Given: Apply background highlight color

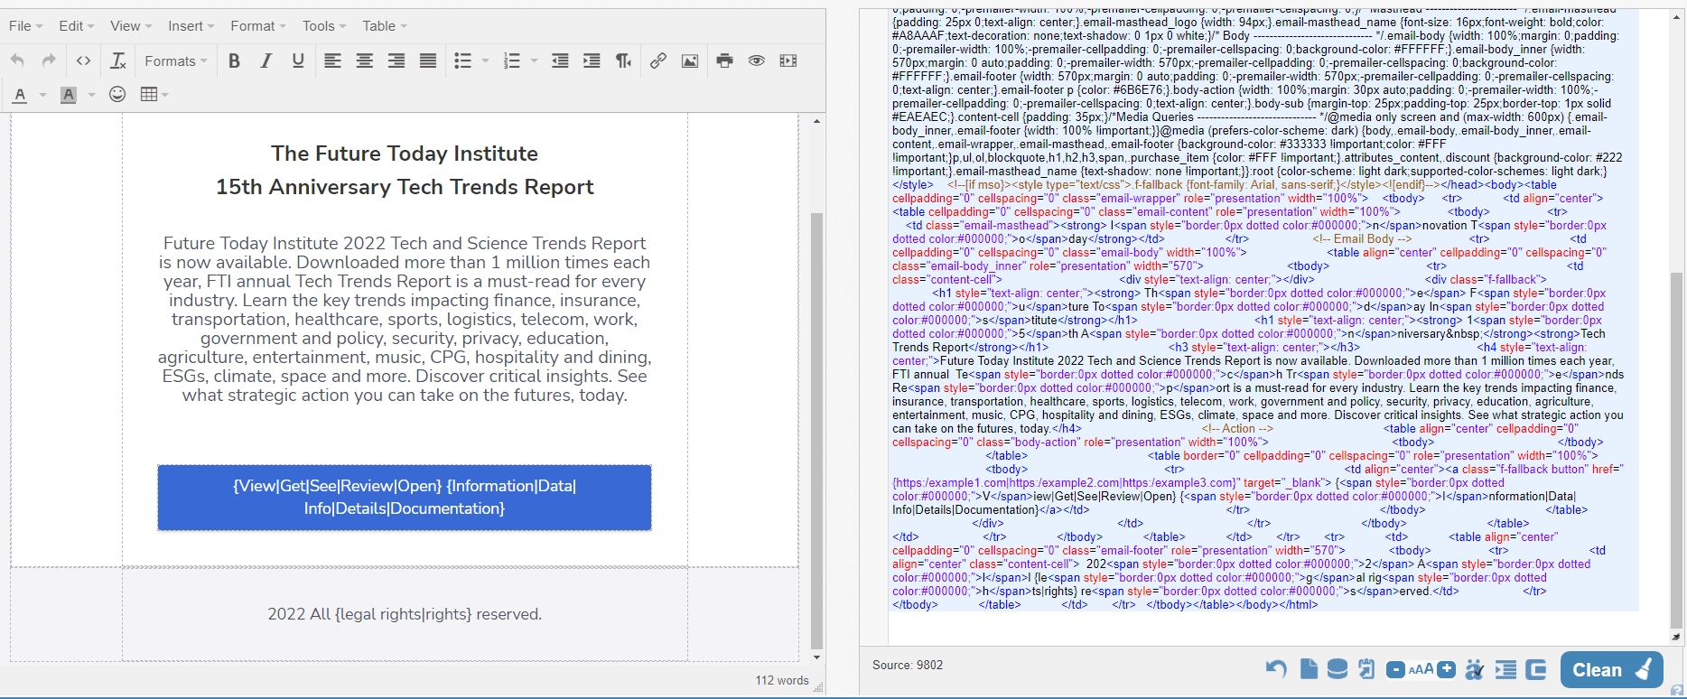Looking at the screenshot, I should pyautogui.click(x=69, y=95).
